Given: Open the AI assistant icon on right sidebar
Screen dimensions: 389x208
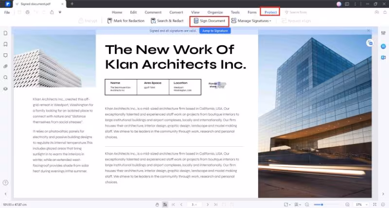Looking at the screenshot, I should (383, 46).
